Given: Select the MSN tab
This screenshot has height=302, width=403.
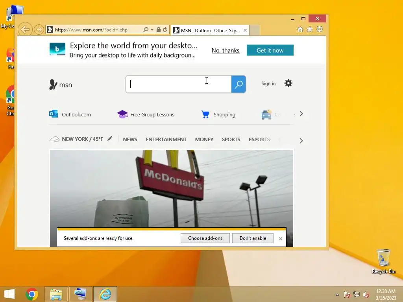Looking at the screenshot, I should coord(210,31).
